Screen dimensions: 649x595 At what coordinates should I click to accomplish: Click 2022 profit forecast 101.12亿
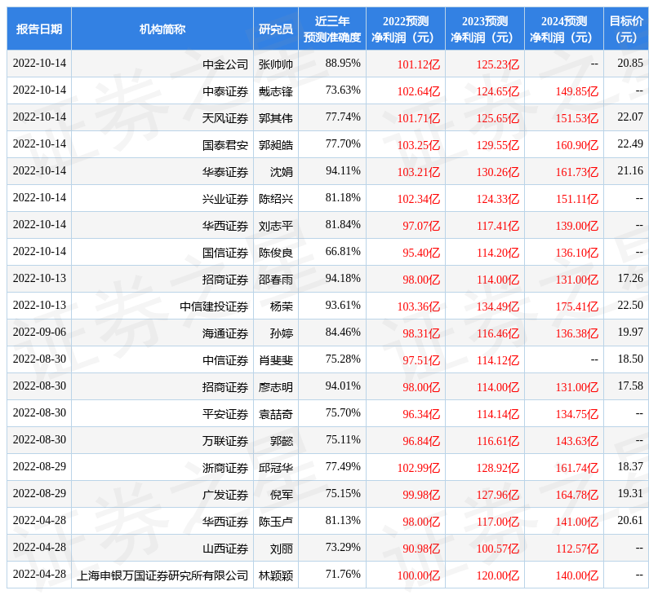pyautogui.click(x=419, y=64)
